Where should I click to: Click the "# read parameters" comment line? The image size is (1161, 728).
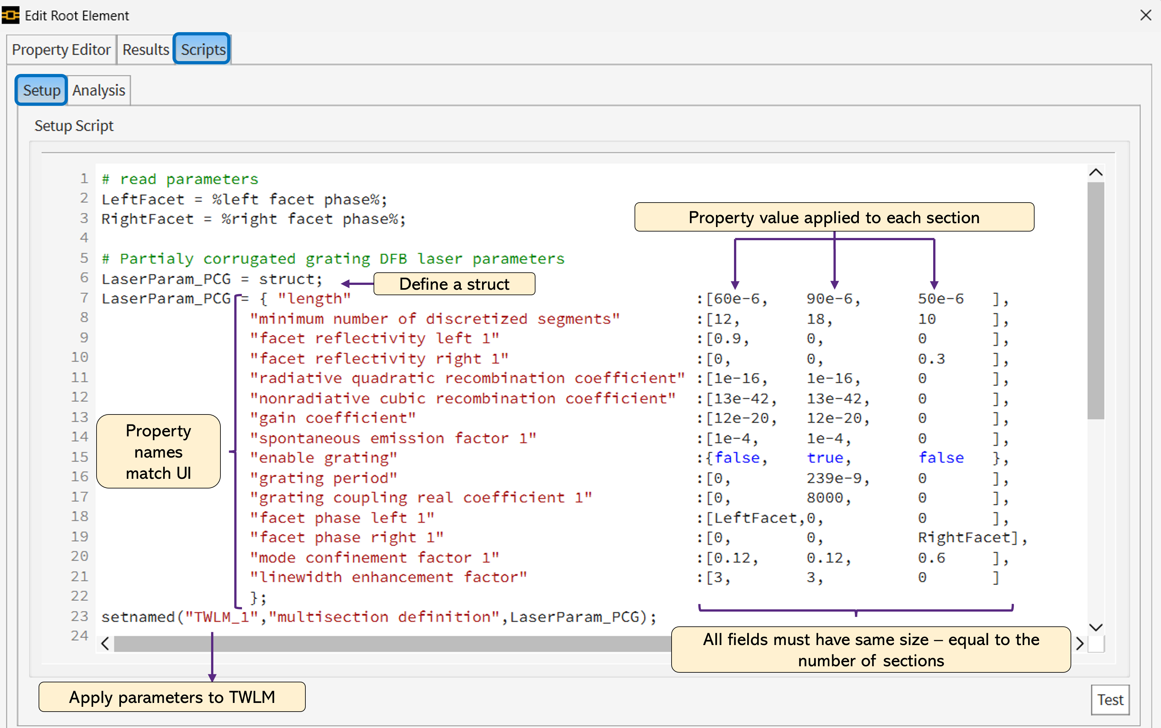(180, 179)
